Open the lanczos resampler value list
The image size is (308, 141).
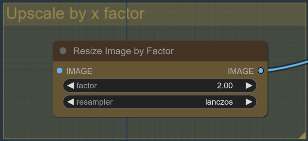tap(219, 102)
